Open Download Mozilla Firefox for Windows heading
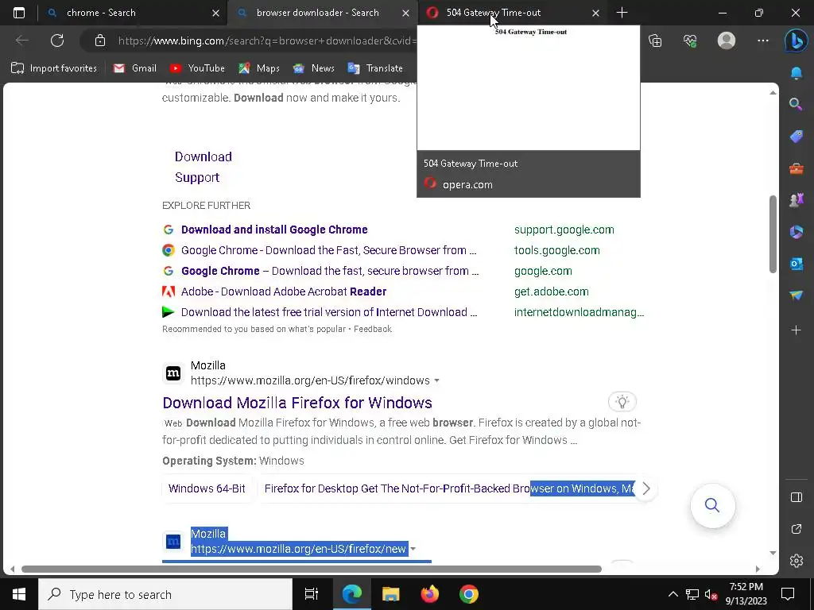The height and width of the screenshot is (610, 814). [x=297, y=403]
